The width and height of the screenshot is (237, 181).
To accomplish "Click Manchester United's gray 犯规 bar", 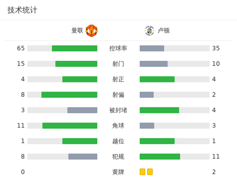I will 83,157.
